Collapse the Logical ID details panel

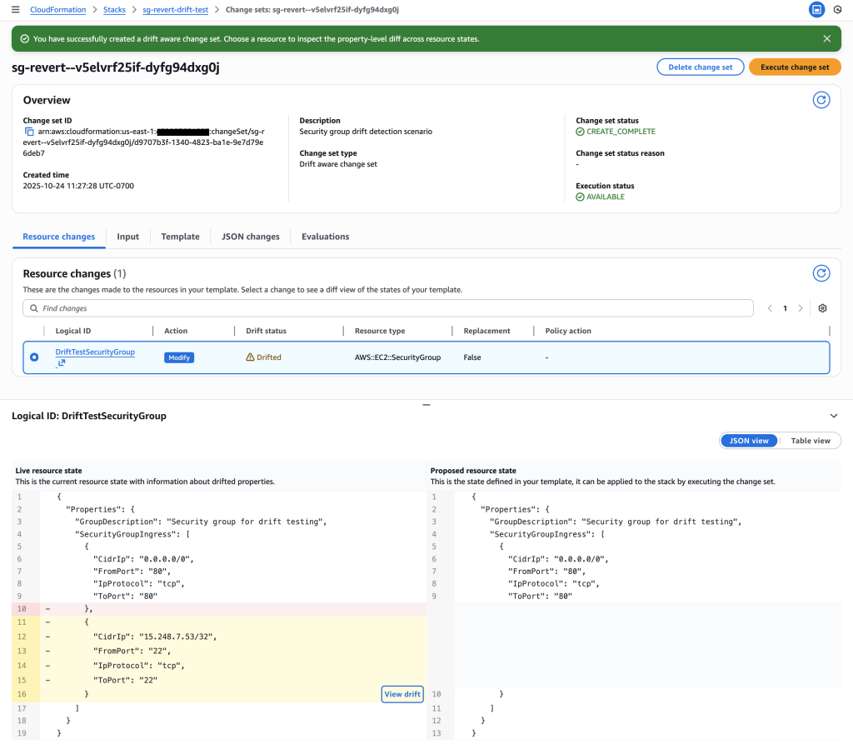pos(834,416)
